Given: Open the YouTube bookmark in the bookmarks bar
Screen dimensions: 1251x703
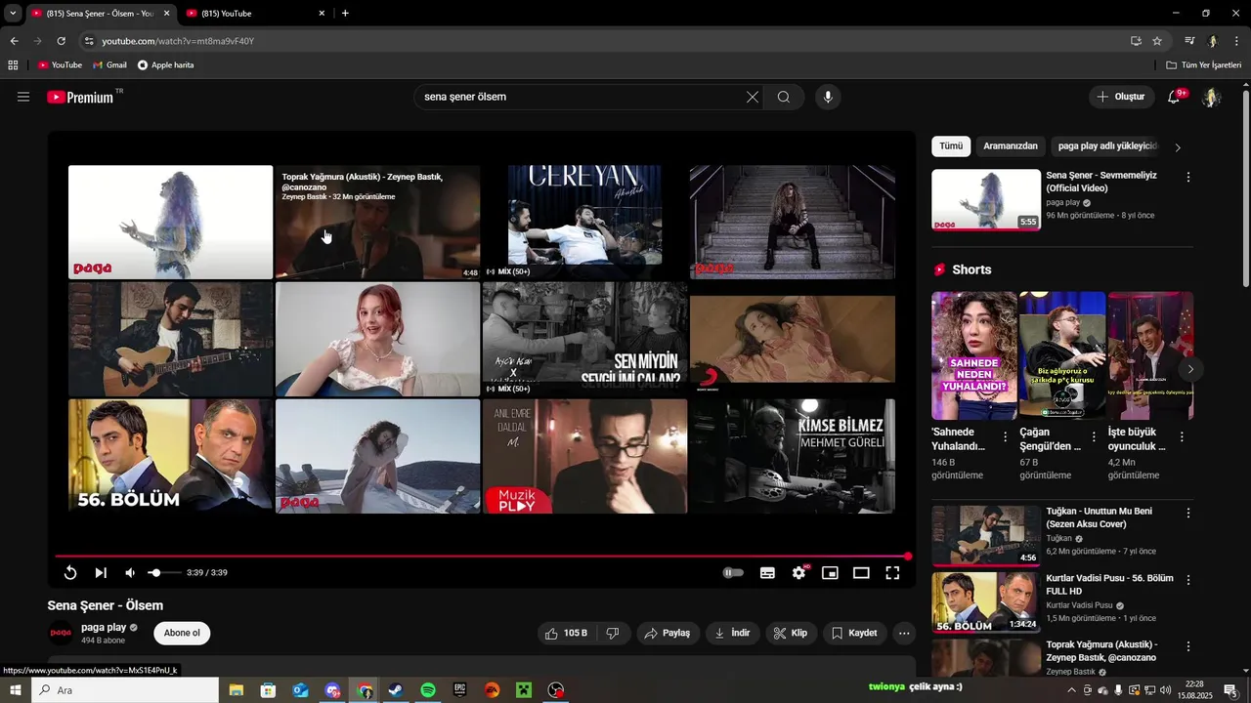Looking at the screenshot, I should 60,65.
